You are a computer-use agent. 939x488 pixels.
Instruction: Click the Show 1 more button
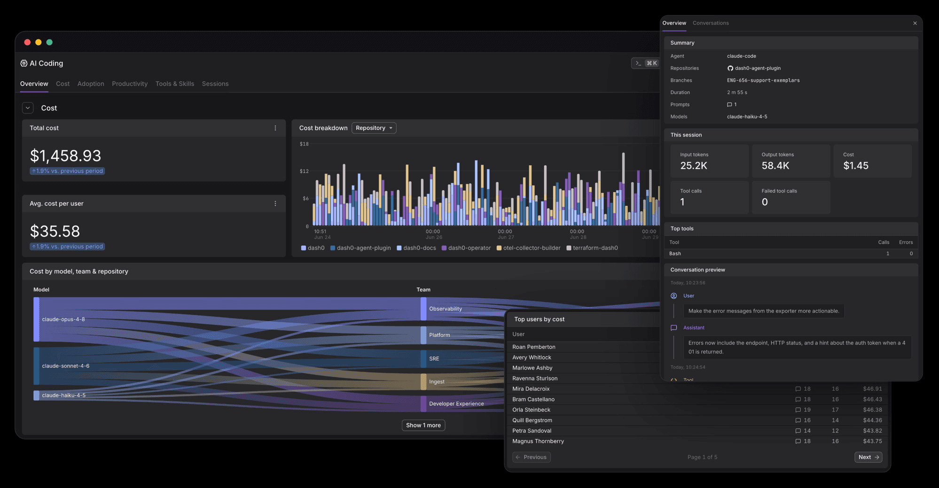(x=423, y=426)
